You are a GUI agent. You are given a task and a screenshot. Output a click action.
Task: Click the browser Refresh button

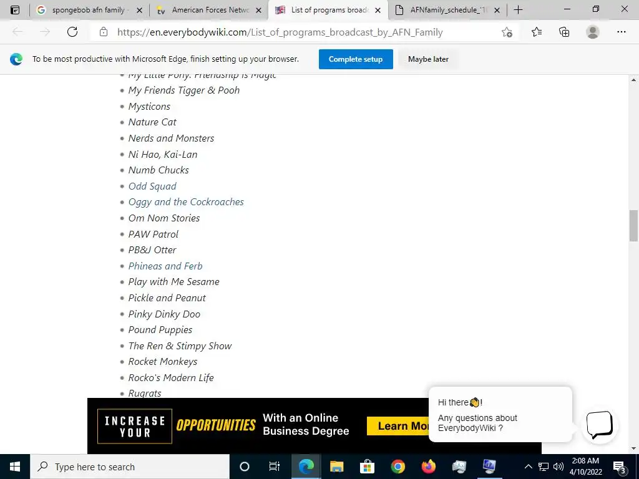point(72,32)
